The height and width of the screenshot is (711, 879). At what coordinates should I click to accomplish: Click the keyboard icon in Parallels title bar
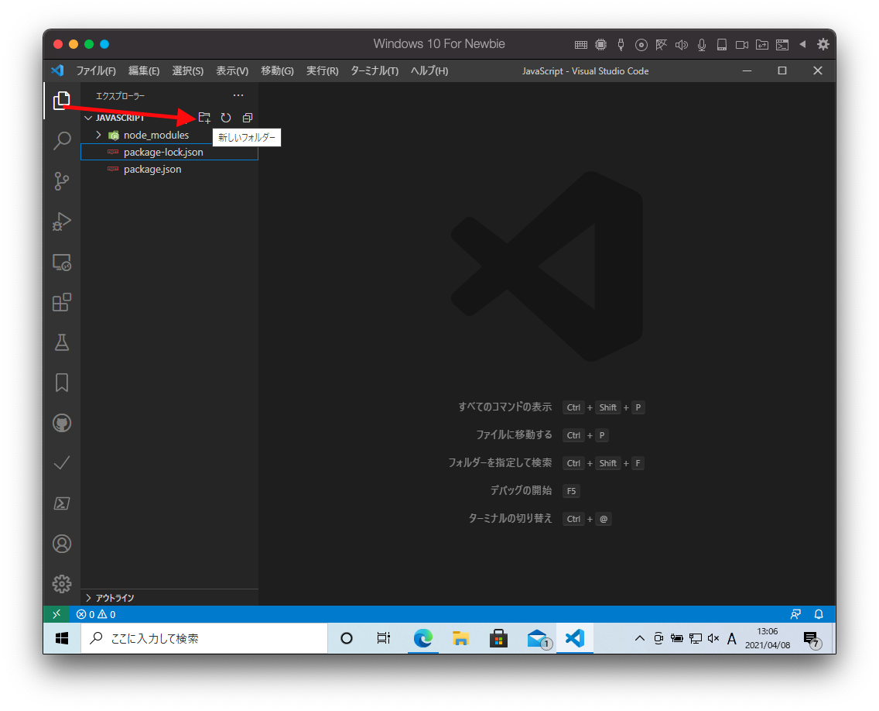pyautogui.click(x=581, y=45)
